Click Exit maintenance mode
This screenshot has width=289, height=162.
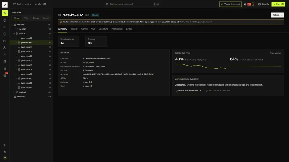tap(218, 90)
